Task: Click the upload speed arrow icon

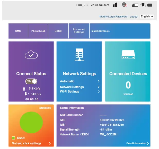Action: [24, 88]
